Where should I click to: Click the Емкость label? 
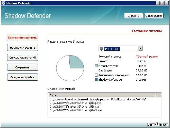click(104, 61)
